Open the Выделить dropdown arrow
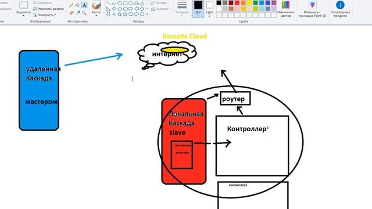372x209 pixels. [x=23, y=16]
